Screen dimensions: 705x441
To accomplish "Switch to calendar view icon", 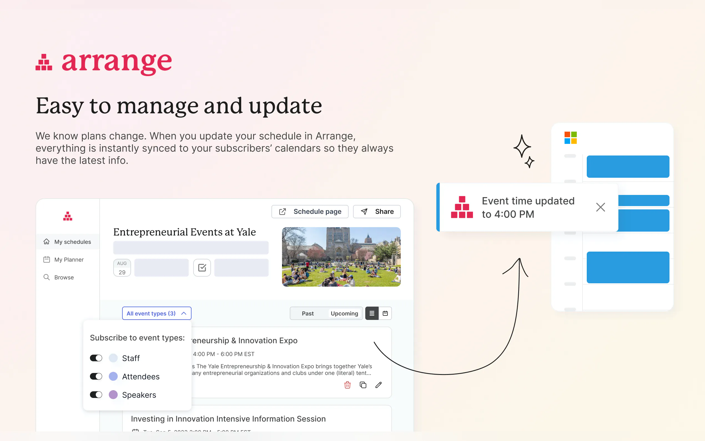I will tap(385, 313).
